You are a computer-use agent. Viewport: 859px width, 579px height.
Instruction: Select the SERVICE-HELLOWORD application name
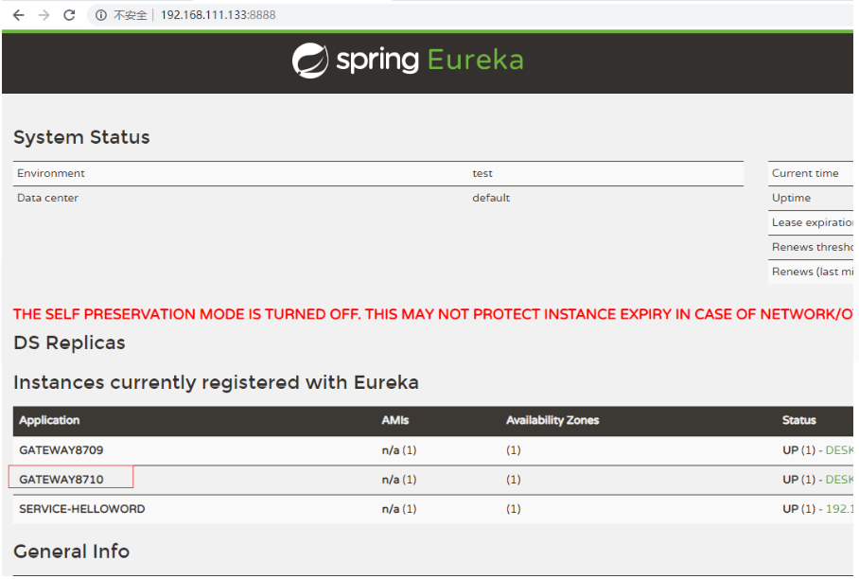click(x=82, y=509)
